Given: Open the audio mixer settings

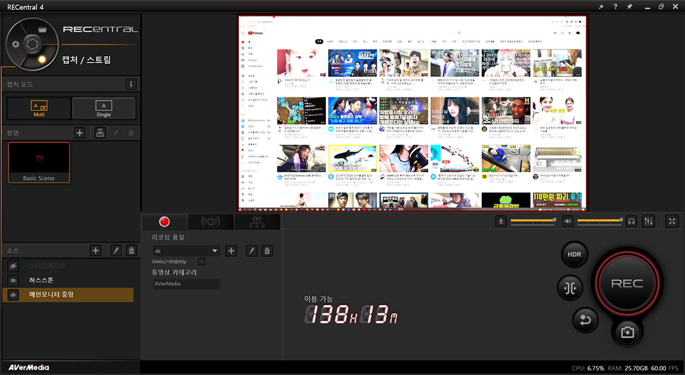Looking at the screenshot, I should point(648,221).
